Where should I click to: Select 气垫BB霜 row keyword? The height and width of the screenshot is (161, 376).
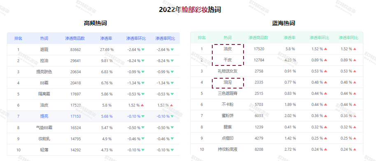point(44,128)
